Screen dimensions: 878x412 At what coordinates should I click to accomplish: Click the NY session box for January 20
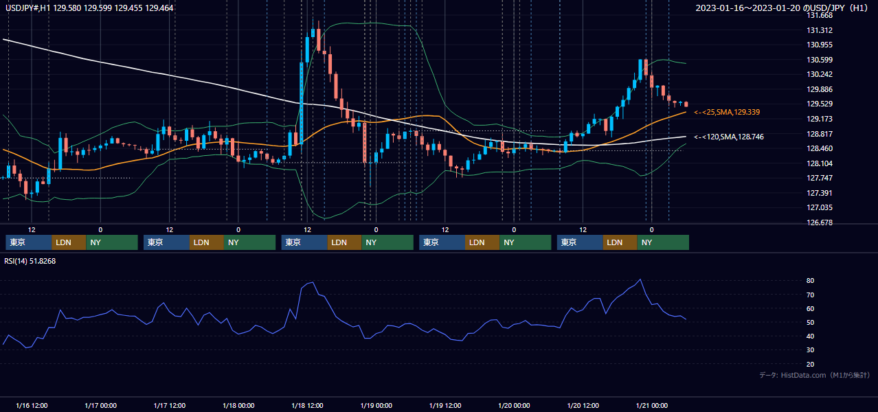click(663, 242)
